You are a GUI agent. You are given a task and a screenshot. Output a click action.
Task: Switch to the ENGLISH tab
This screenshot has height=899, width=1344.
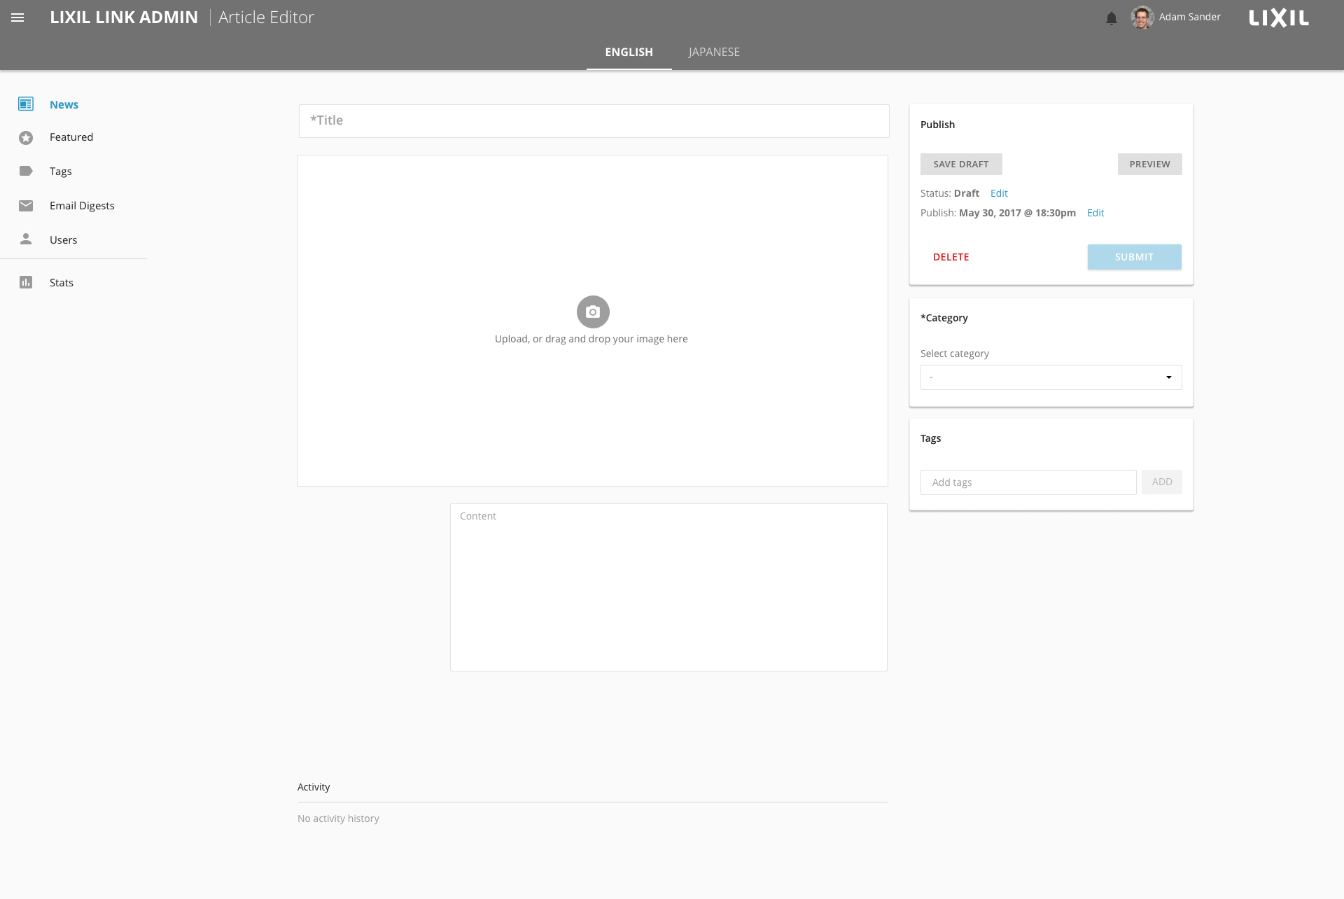(629, 53)
